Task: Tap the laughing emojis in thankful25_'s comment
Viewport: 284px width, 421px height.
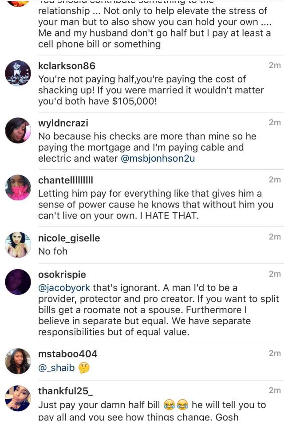Action: tap(174, 405)
